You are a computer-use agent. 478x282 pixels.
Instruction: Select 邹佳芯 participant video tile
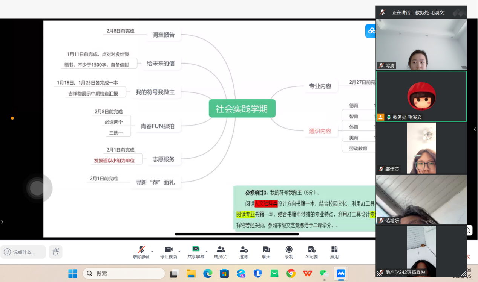421,148
